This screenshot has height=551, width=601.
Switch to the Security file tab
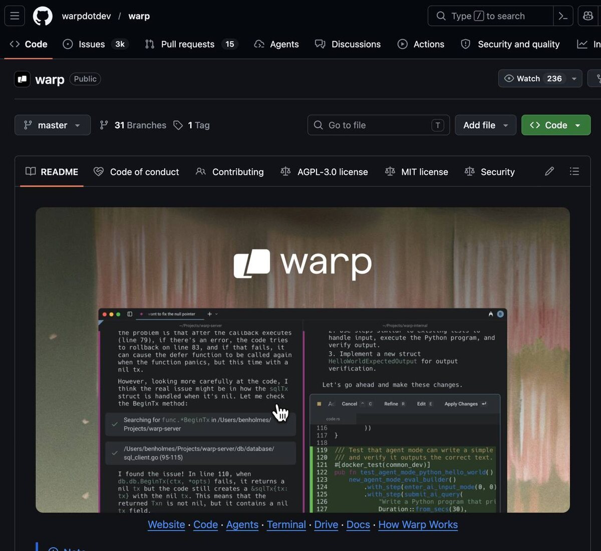click(x=489, y=172)
